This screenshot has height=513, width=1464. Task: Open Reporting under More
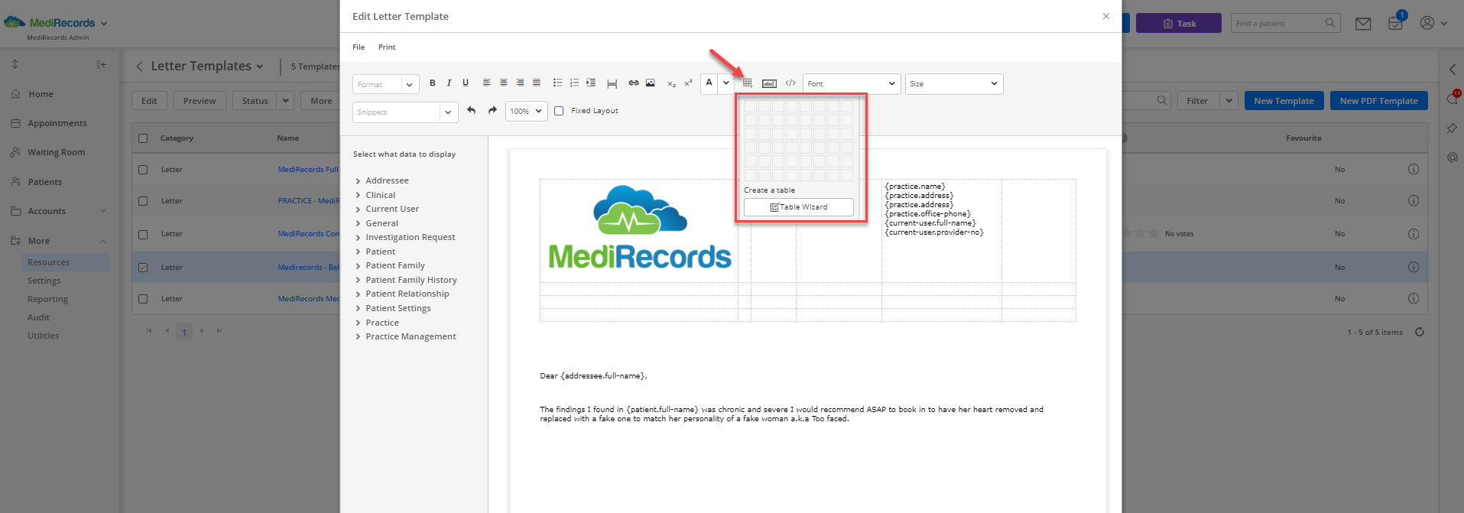point(47,299)
